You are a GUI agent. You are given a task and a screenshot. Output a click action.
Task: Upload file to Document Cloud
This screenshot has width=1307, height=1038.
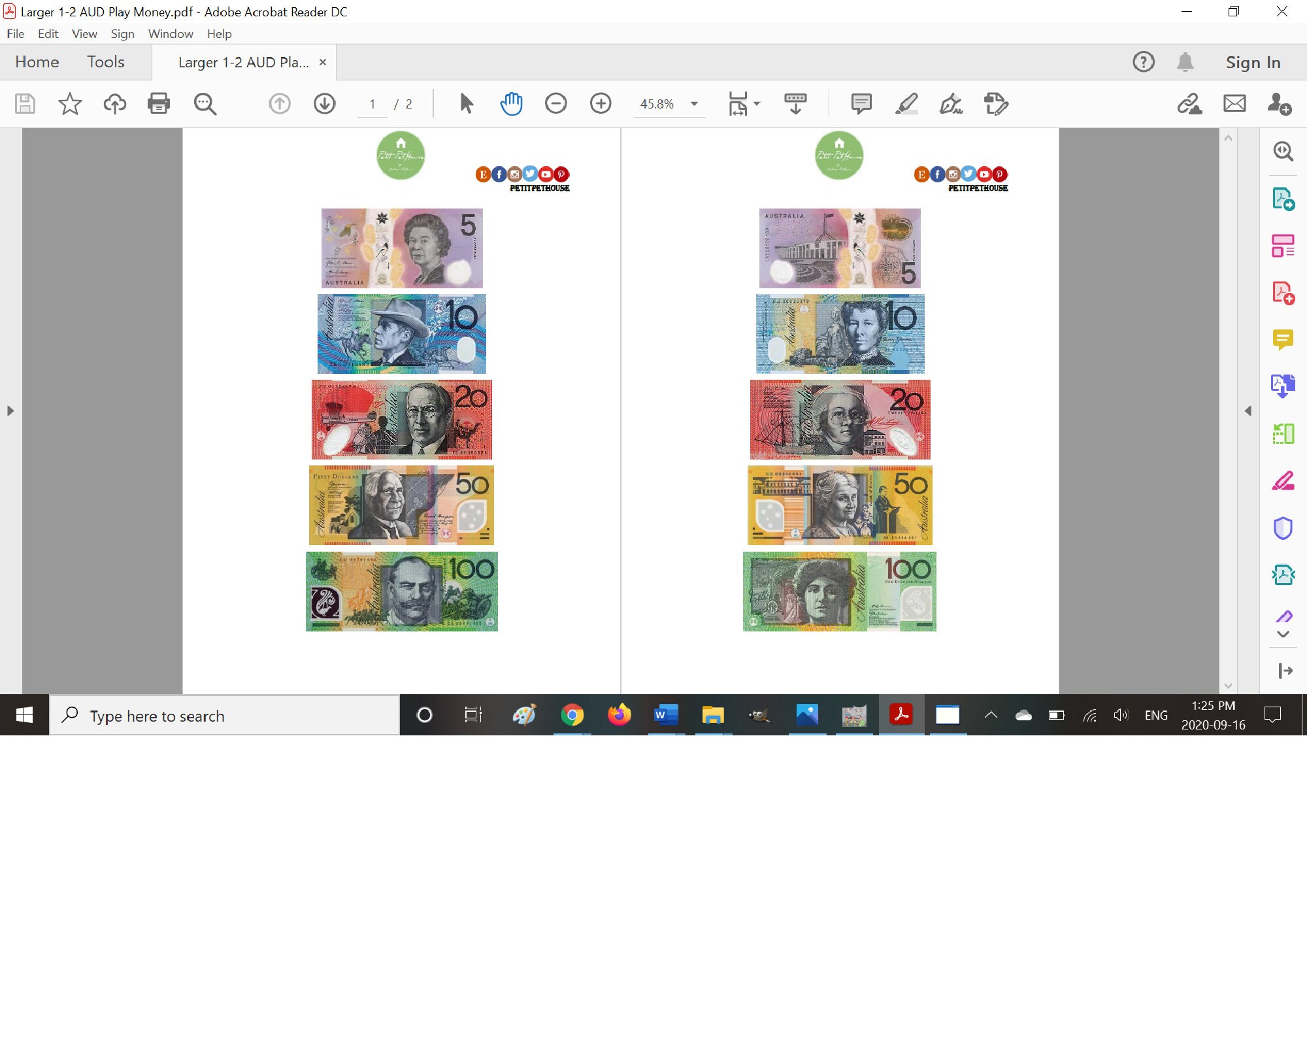(115, 103)
